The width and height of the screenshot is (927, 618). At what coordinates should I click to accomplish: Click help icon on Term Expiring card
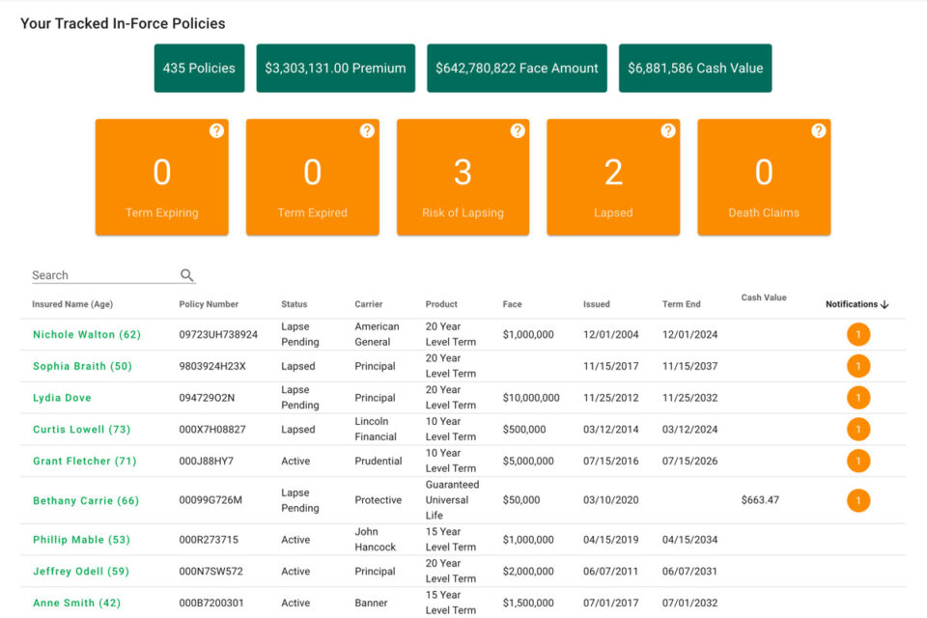216,131
